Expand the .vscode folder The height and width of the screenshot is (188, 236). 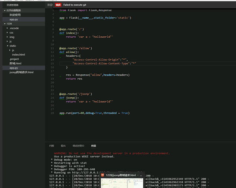point(14,28)
